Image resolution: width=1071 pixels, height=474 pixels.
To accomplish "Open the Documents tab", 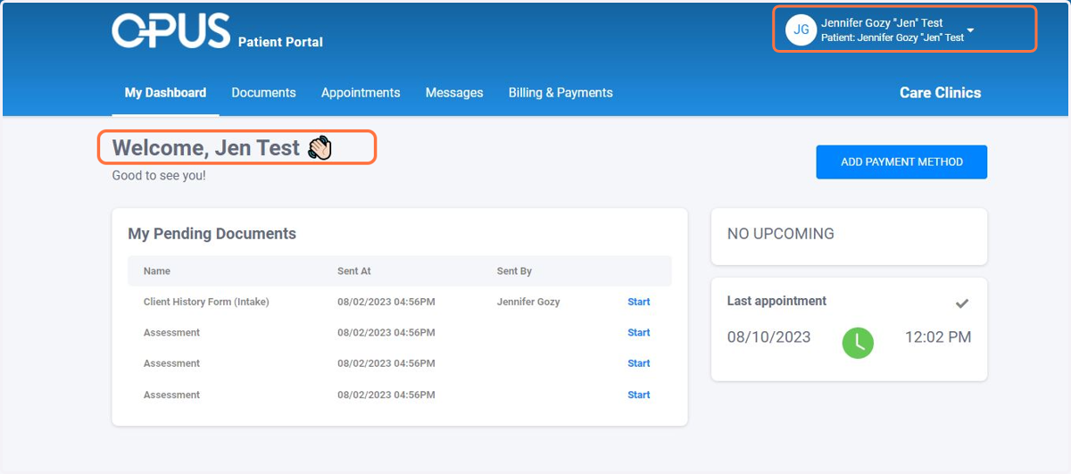I will [263, 93].
